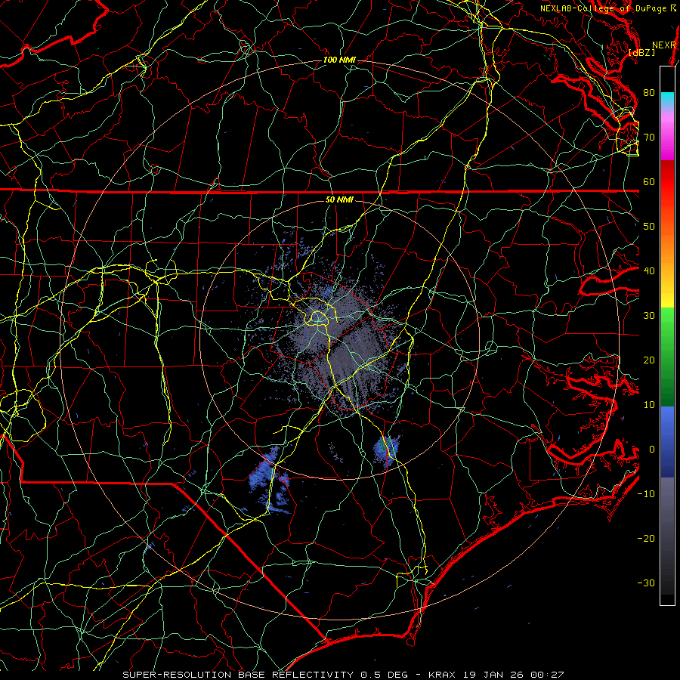680x680 pixels.
Task: Click the dBZ units label
Action: (641, 52)
